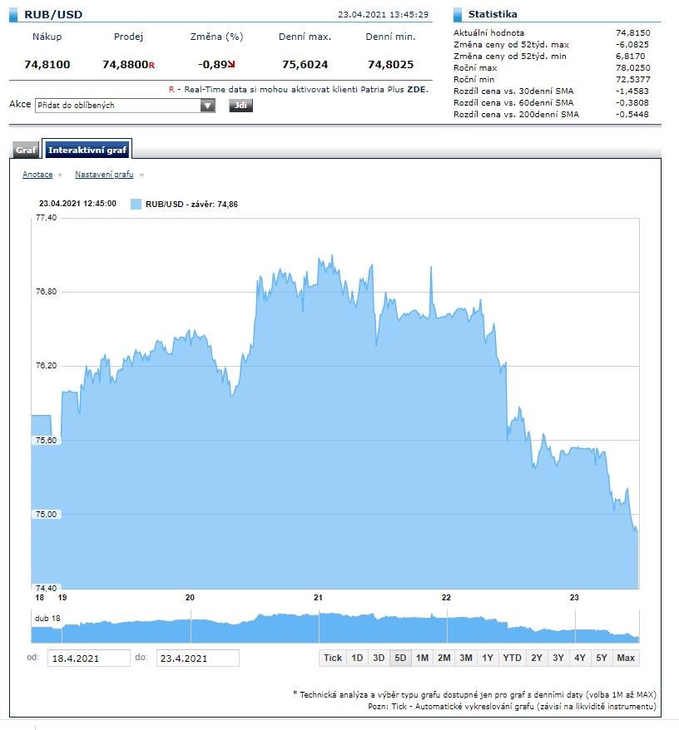Set chart range to 1M
The height and width of the screenshot is (730, 679).
pyautogui.click(x=422, y=658)
